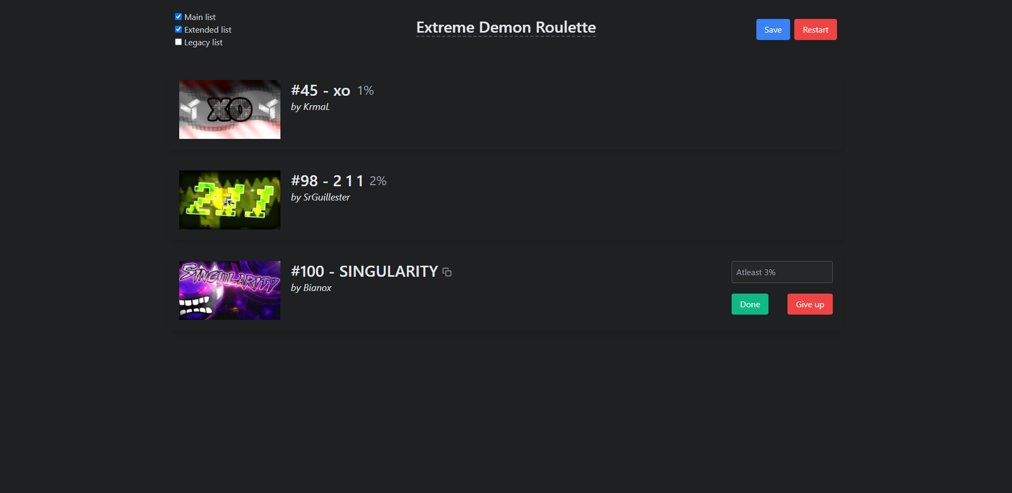Click the copy icon next to SINGULARITY
The width and height of the screenshot is (1012, 493).
(x=447, y=272)
